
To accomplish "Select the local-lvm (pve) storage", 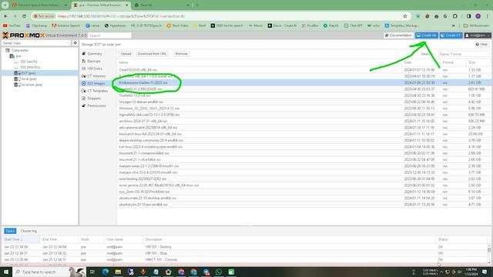I will point(32,85).
